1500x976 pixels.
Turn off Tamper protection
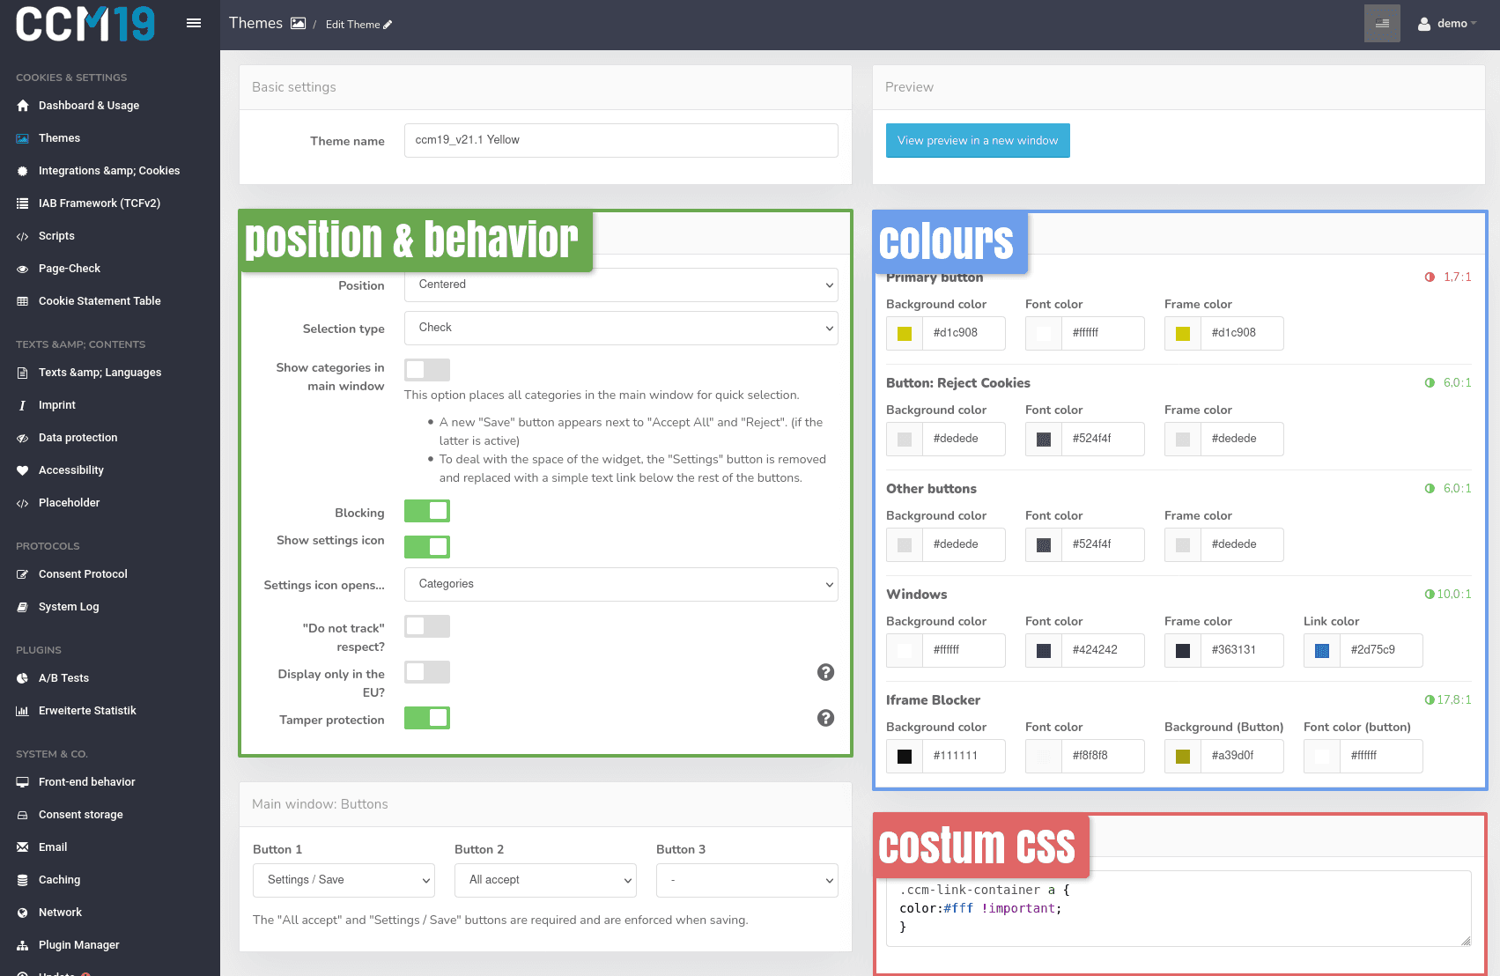[426, 717]
